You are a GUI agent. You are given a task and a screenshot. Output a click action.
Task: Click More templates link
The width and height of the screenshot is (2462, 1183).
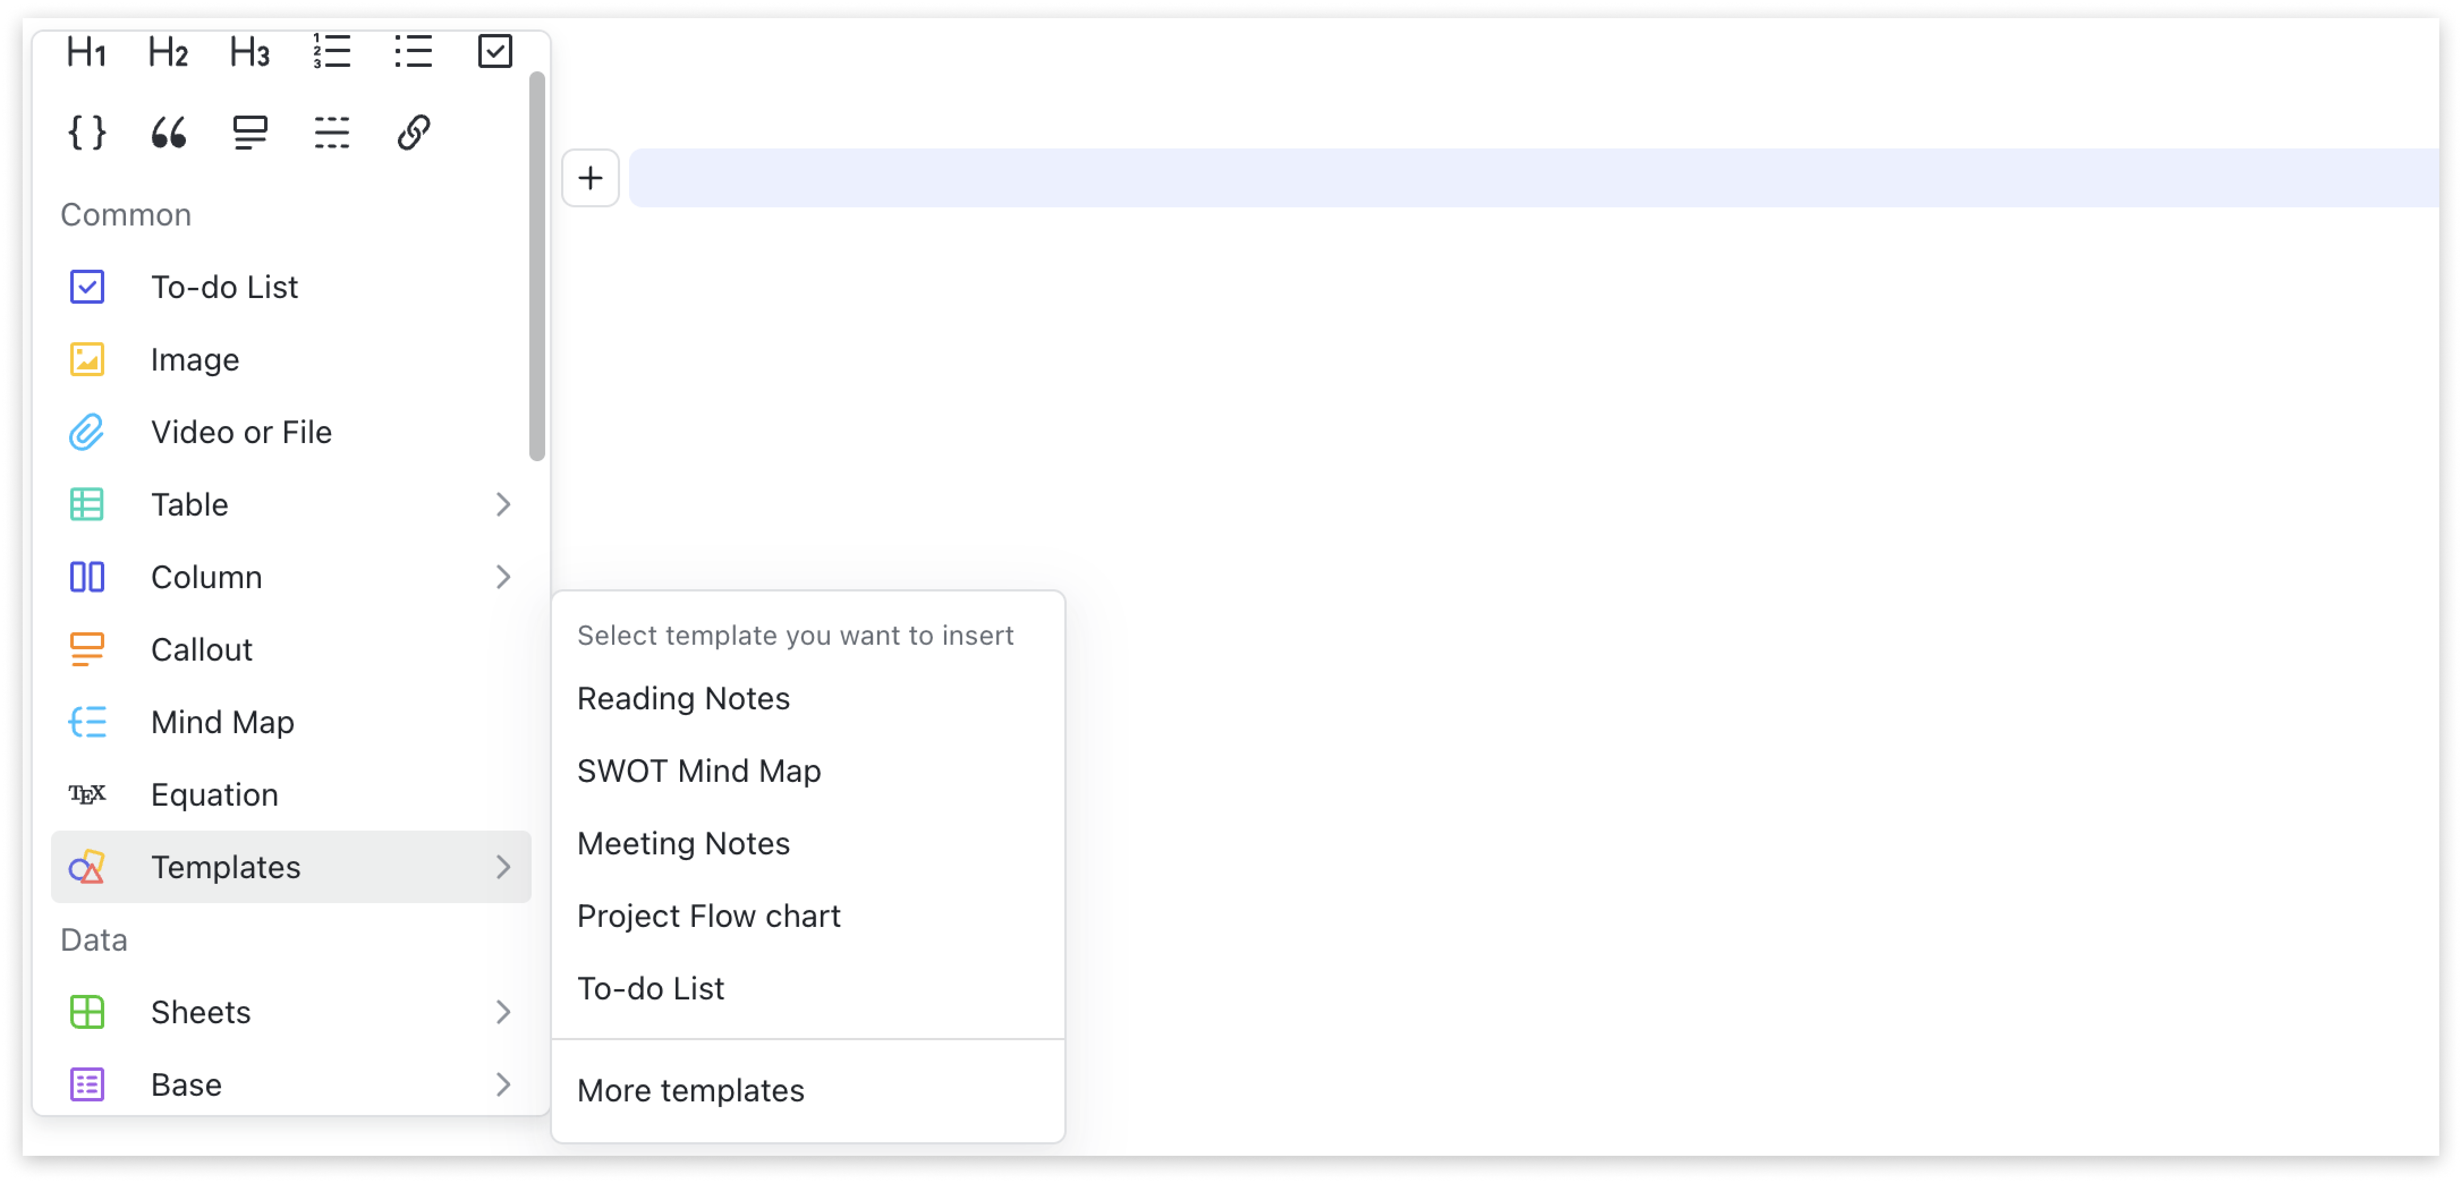(x=691, y=1089)
